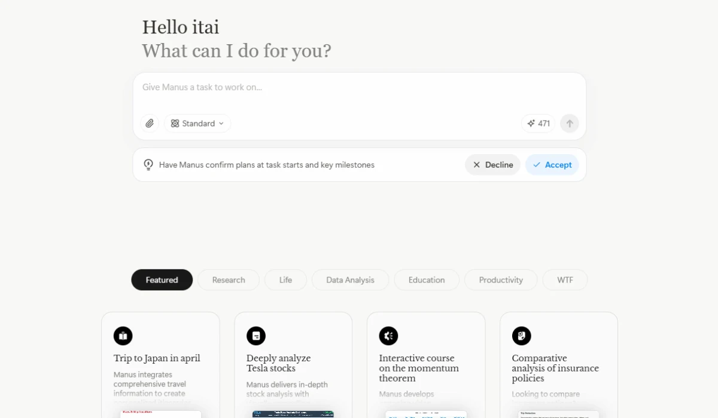The height and width of the screenshot is (418, 718).
Task: Open the Data Analysis tab
Action: click(350, 280)
